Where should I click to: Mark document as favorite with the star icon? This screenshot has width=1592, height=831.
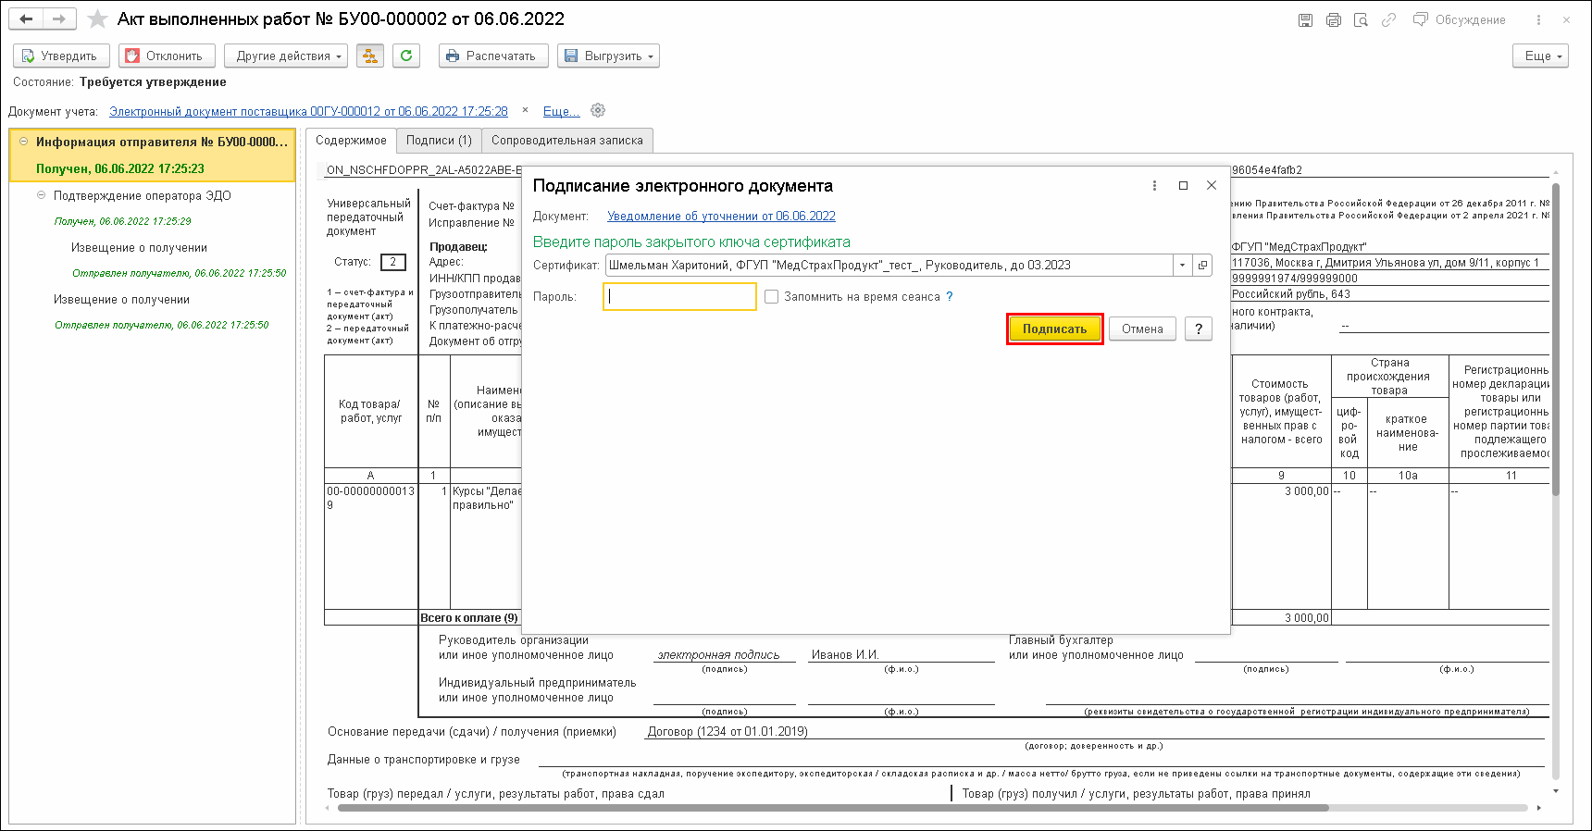point(97,19)
